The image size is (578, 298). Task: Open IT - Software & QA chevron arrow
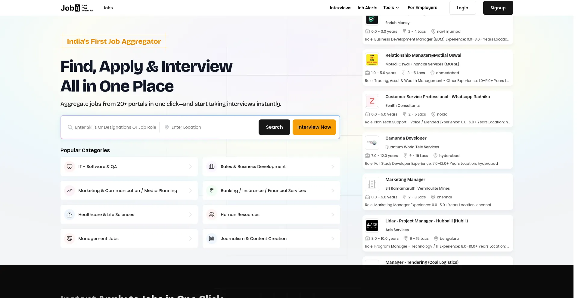point(190,167)
